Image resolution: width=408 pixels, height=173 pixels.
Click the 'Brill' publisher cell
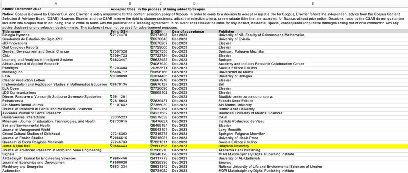click(x=312, y=84)
